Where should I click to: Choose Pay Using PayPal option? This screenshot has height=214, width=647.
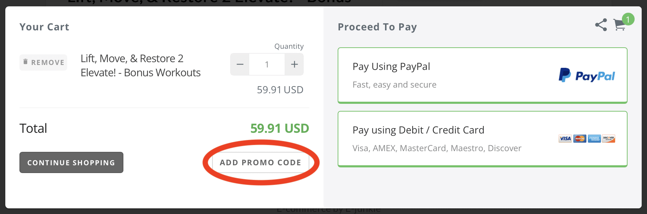pos(483,76)
